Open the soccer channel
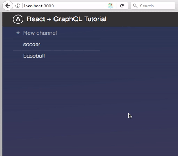Viewport: 178px width, 156px height. pos(32,45)
